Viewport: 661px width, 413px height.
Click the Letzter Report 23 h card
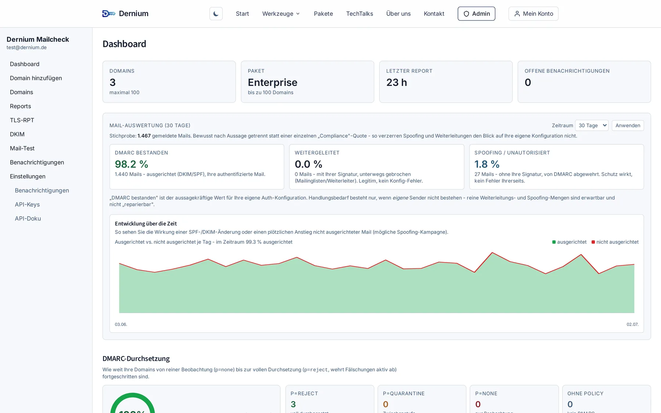click(x=446, y=82)
